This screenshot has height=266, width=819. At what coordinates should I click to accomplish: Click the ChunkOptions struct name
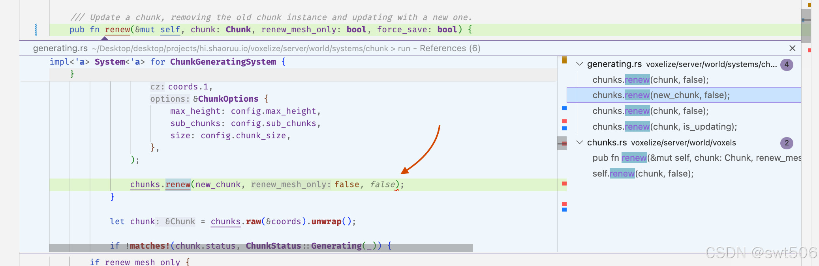tap(228, 99)
